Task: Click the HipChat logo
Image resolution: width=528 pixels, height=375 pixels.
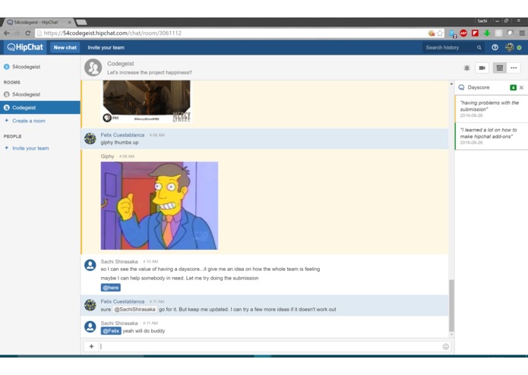Action: (25, 47)
